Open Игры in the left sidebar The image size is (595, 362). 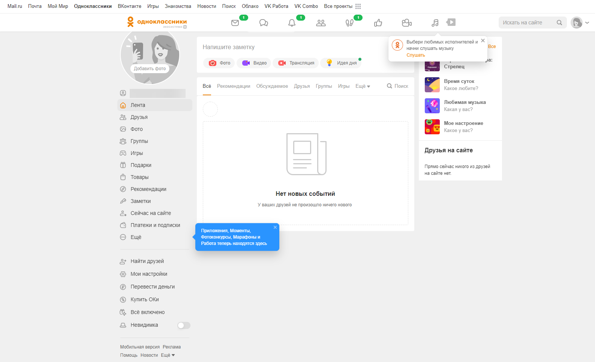(x=155, y=153)
